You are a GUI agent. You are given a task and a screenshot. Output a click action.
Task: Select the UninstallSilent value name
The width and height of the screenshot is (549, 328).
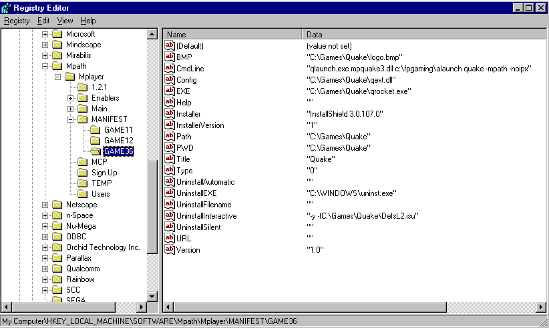(x=198, y=227)
